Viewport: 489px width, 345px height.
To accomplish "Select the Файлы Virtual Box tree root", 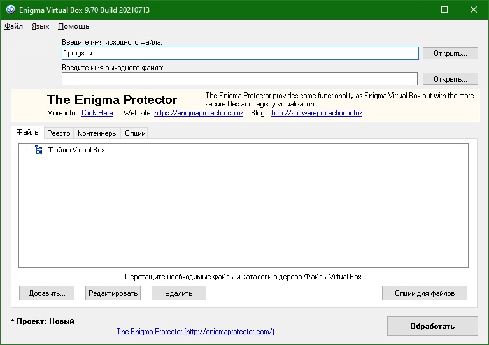I will 76,150.
